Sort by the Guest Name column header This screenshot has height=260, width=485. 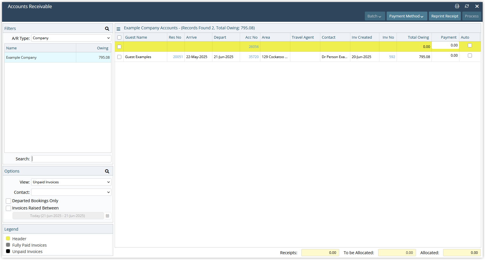click(x=145, y=37)
